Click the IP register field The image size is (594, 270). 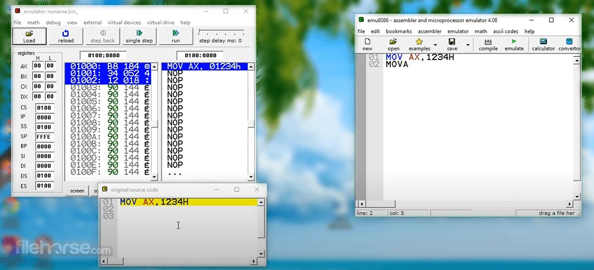pyautogui.click(x=45, y=117)
